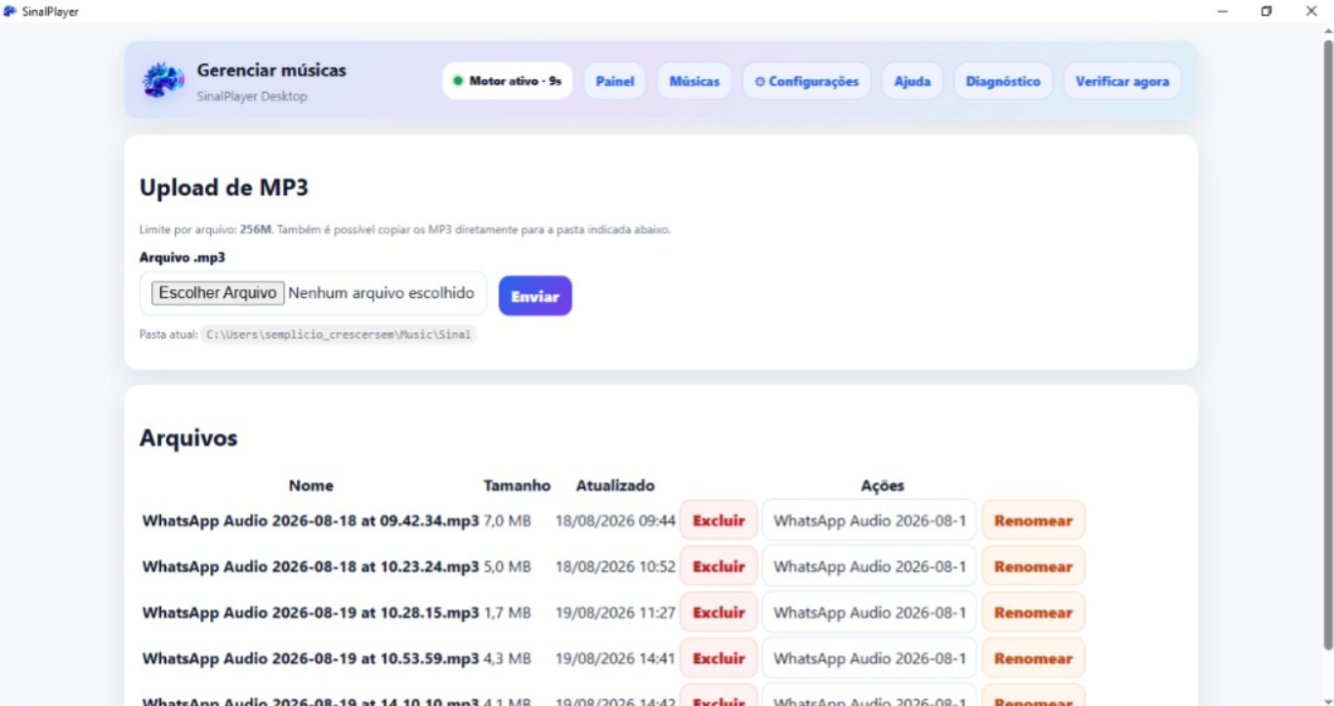Rename the 10.23.24 audio with Renomear
This screenshot has width=1334, height=706.
pos(1033,566)
